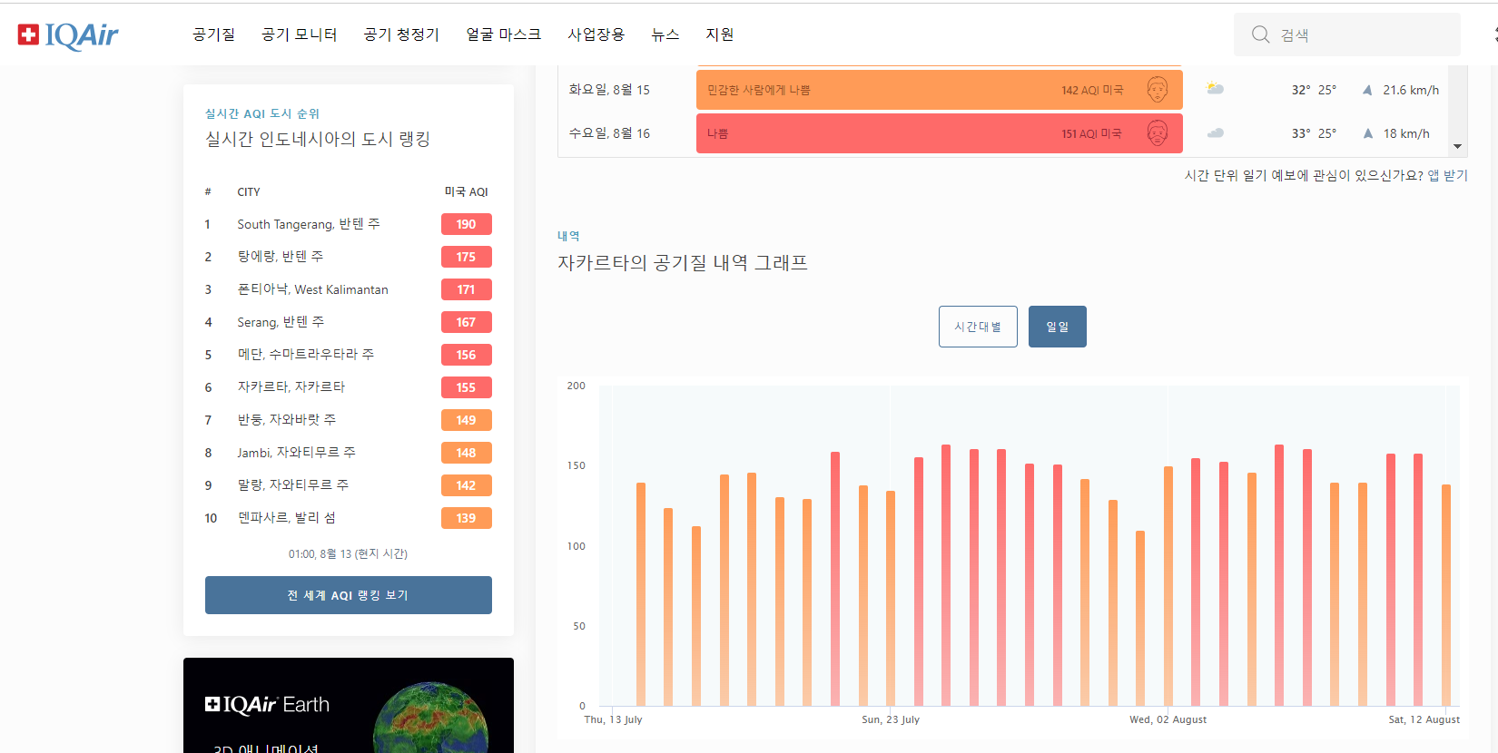
Task: Click the 전 세계 AQI 랭킹 보기 button
Action: (348, 595)
